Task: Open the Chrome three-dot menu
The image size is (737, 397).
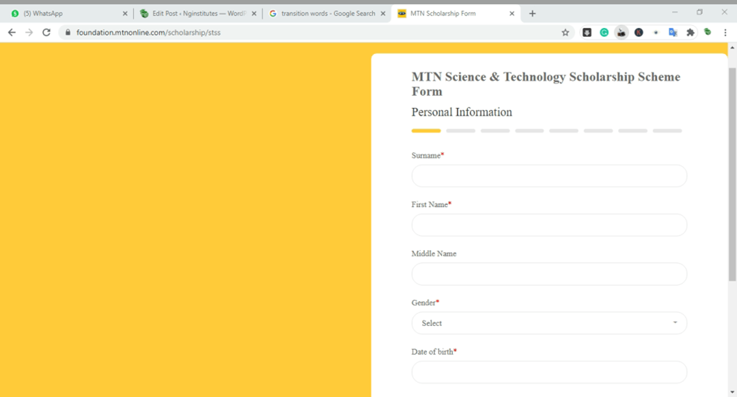Action: pos(725,32)
